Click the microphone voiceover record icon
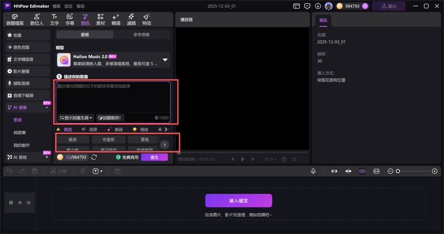 tap(313, 171)
